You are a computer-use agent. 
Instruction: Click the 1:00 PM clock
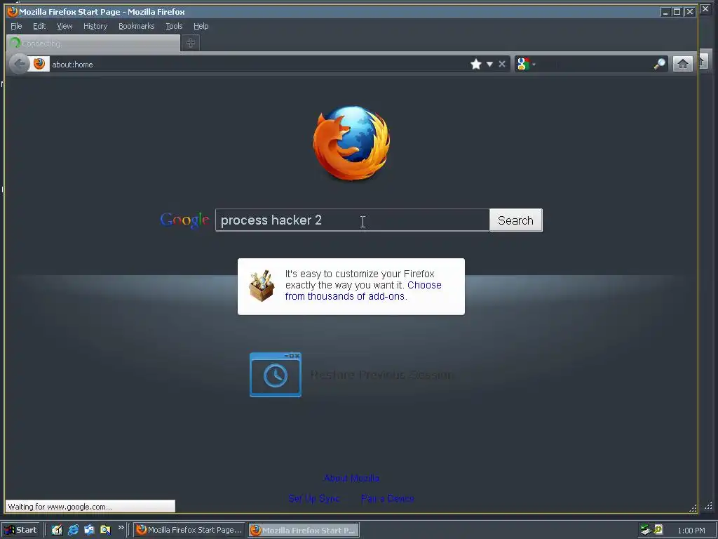691,531
